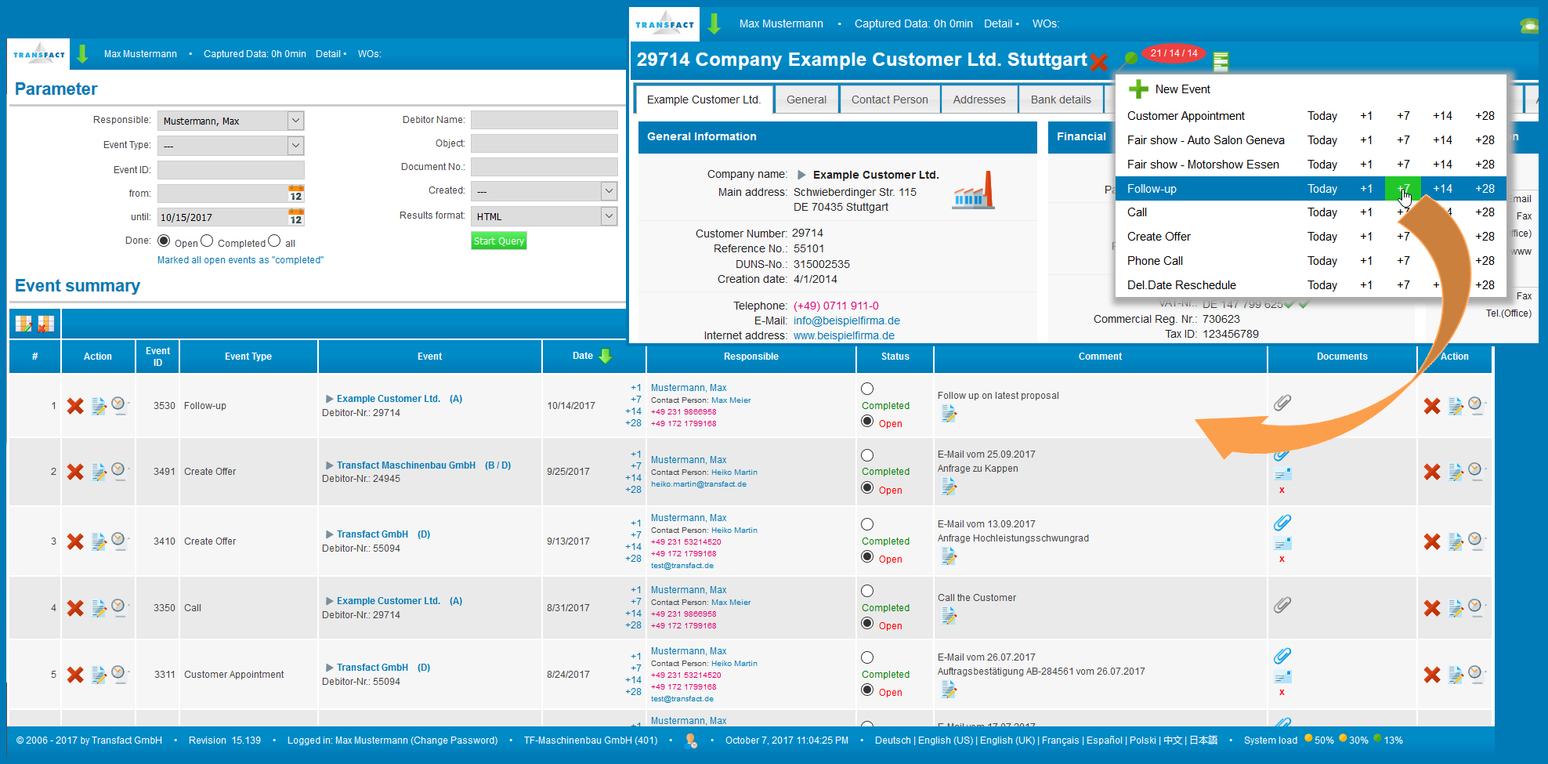The width and height of the screenshot is (1548, 764).
Task: Click the edit table columns icon above the event table
Action: point(24,324)
